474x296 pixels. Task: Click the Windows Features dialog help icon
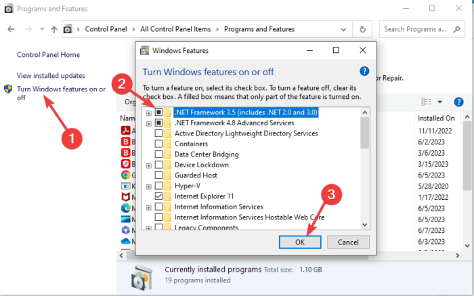pyautogui.click(x=364, y=71)
